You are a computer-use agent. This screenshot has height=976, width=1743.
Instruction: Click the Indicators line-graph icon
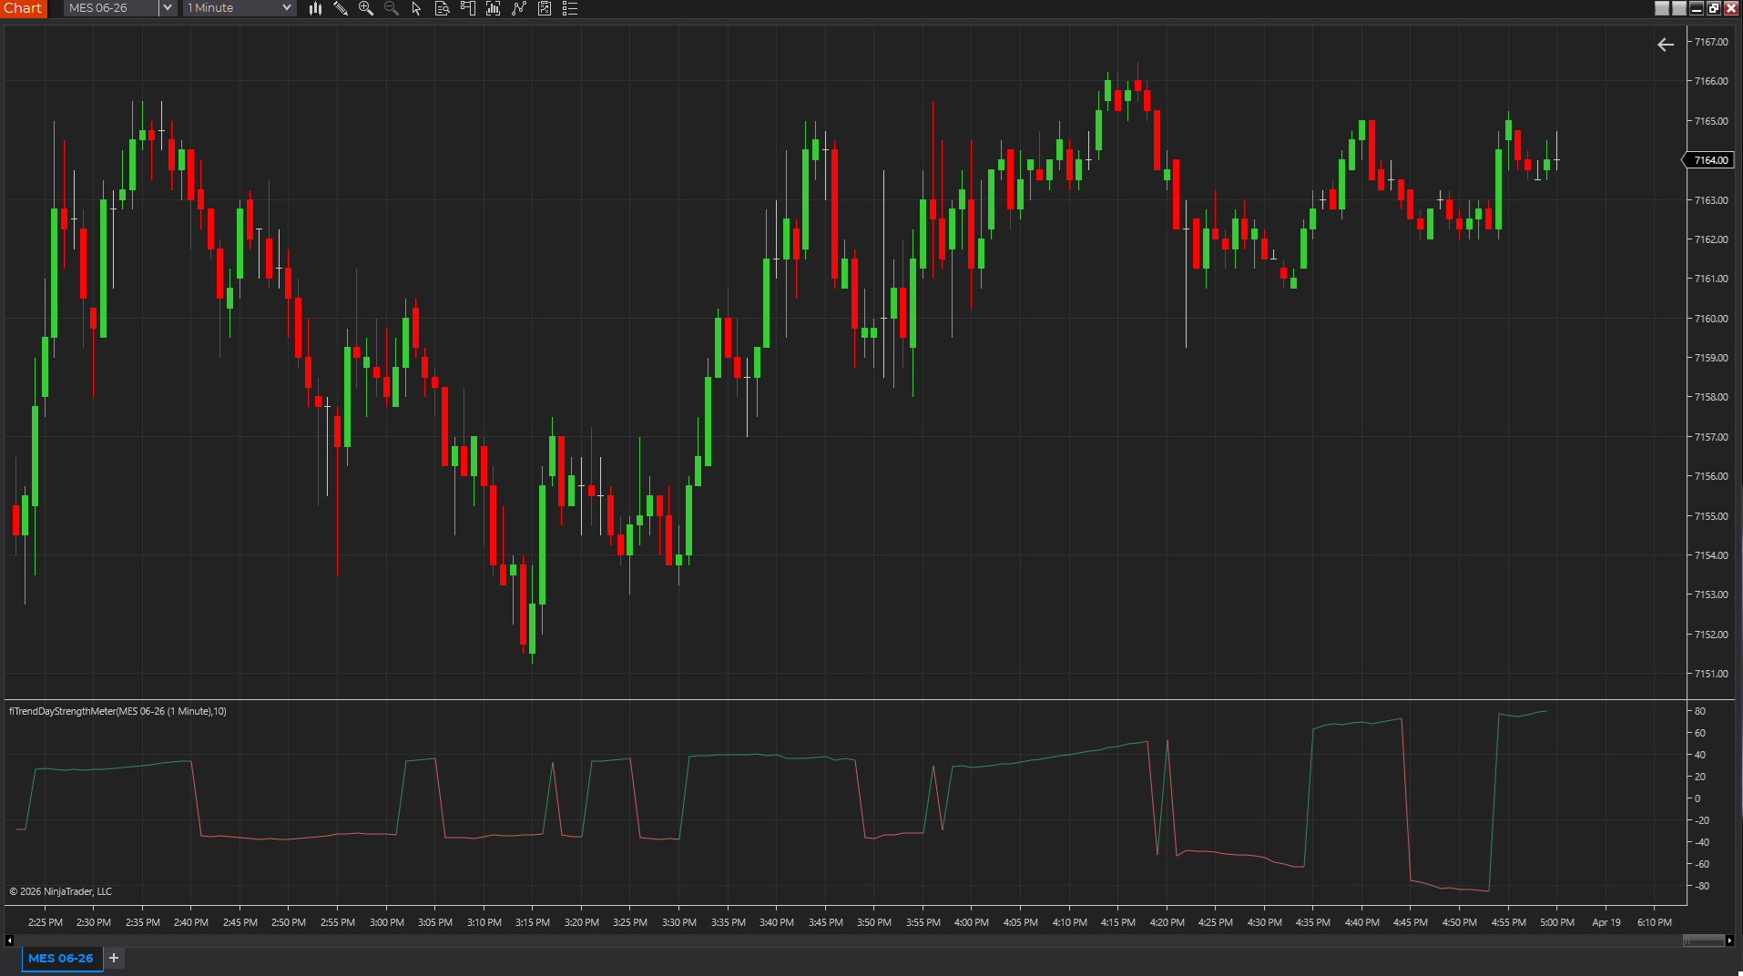pyautogui.click(x=519, y=8)
